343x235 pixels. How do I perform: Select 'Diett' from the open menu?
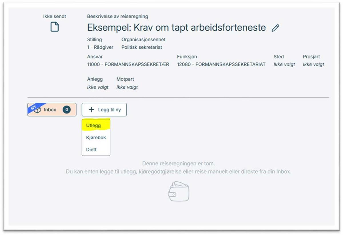[91, 149]
